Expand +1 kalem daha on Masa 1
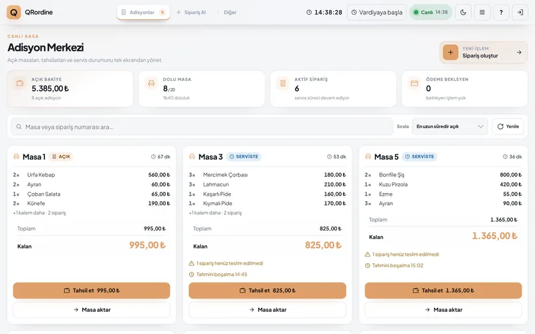 [39, 212]
